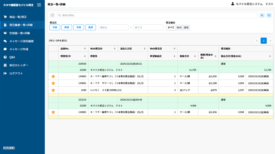Viewport: 275px width, 154px height.
Task: Click the 開始日 start date field
Action: (x=113, y=28)
